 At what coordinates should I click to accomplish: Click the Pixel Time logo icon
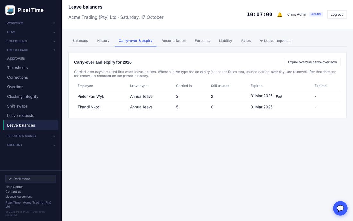(x=10, y=10)
